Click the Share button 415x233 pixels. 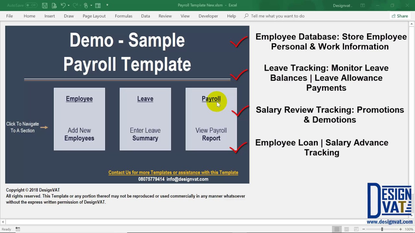400,16
